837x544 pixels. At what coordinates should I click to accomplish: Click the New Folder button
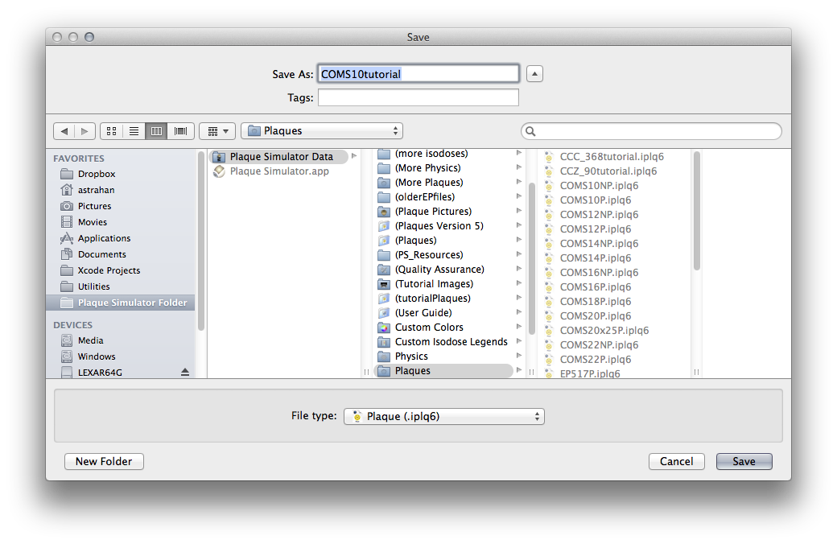pos(104,461)
